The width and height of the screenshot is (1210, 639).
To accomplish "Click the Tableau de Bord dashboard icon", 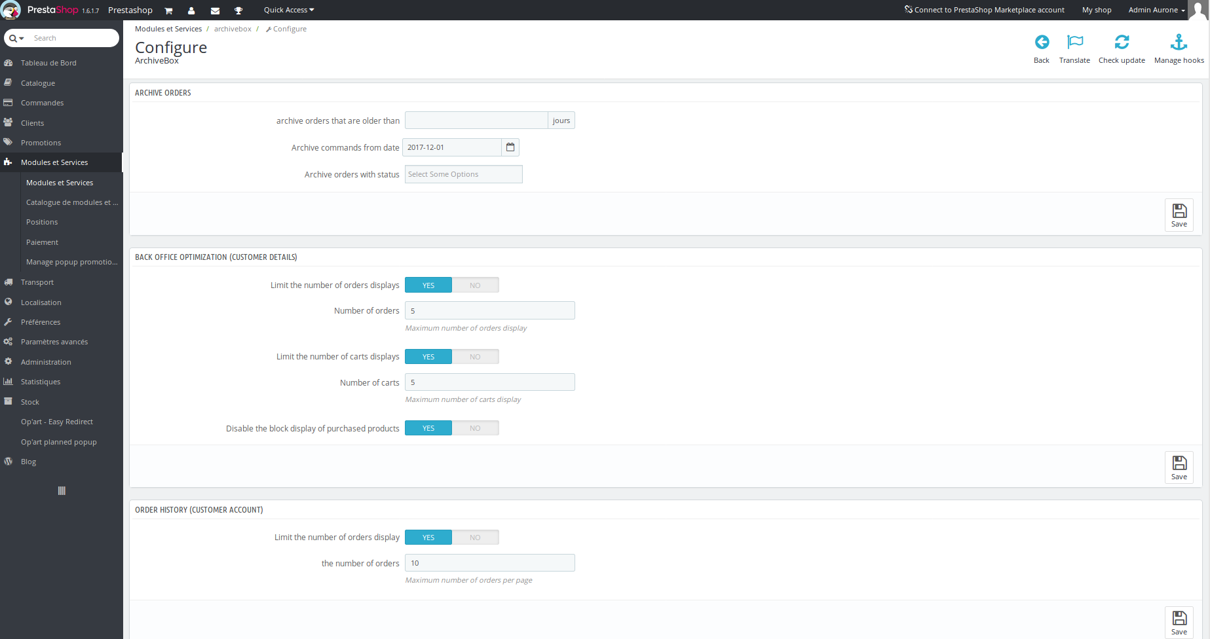I will 9,63.
